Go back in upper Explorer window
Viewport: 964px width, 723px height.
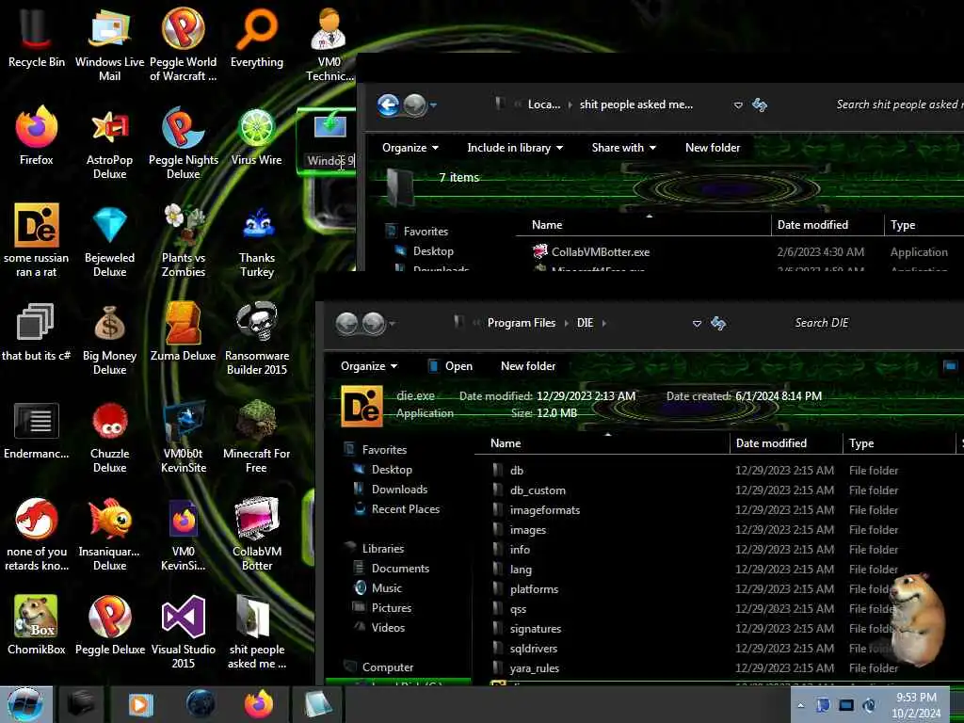pos(388,105)
